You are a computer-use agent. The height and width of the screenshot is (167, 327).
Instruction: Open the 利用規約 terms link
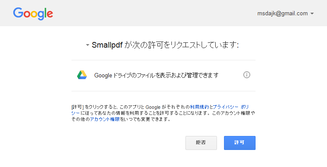coord(199,107)
